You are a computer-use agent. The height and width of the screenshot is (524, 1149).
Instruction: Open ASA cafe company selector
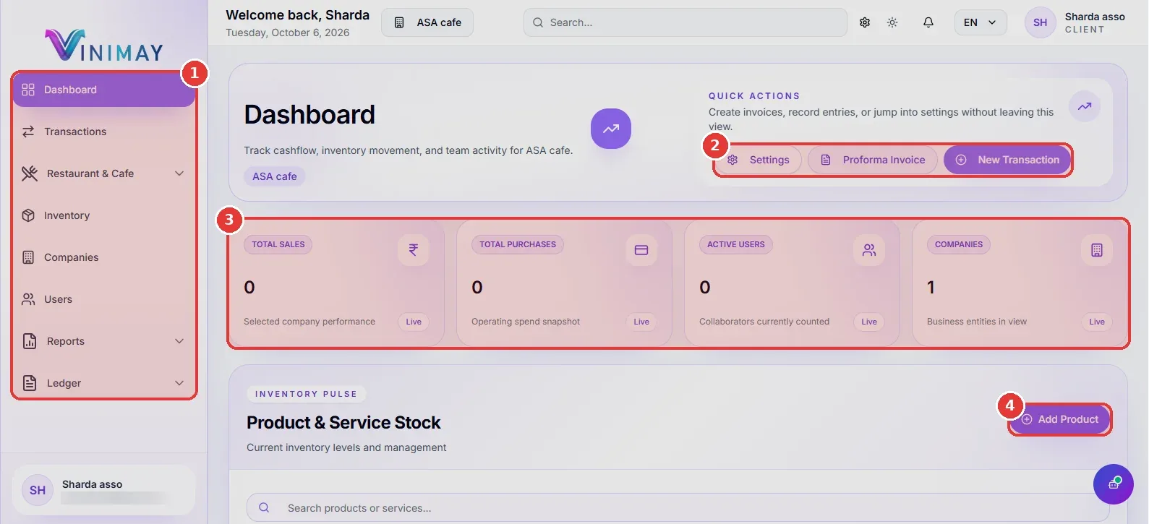click(x=427, y=22)
